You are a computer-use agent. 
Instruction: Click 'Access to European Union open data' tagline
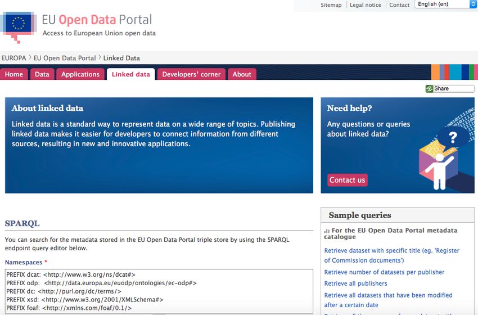99,33
